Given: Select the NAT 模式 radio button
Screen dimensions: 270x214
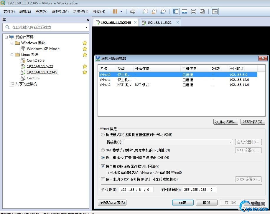Looking at the screenshot, I should (x=103, y=150).
